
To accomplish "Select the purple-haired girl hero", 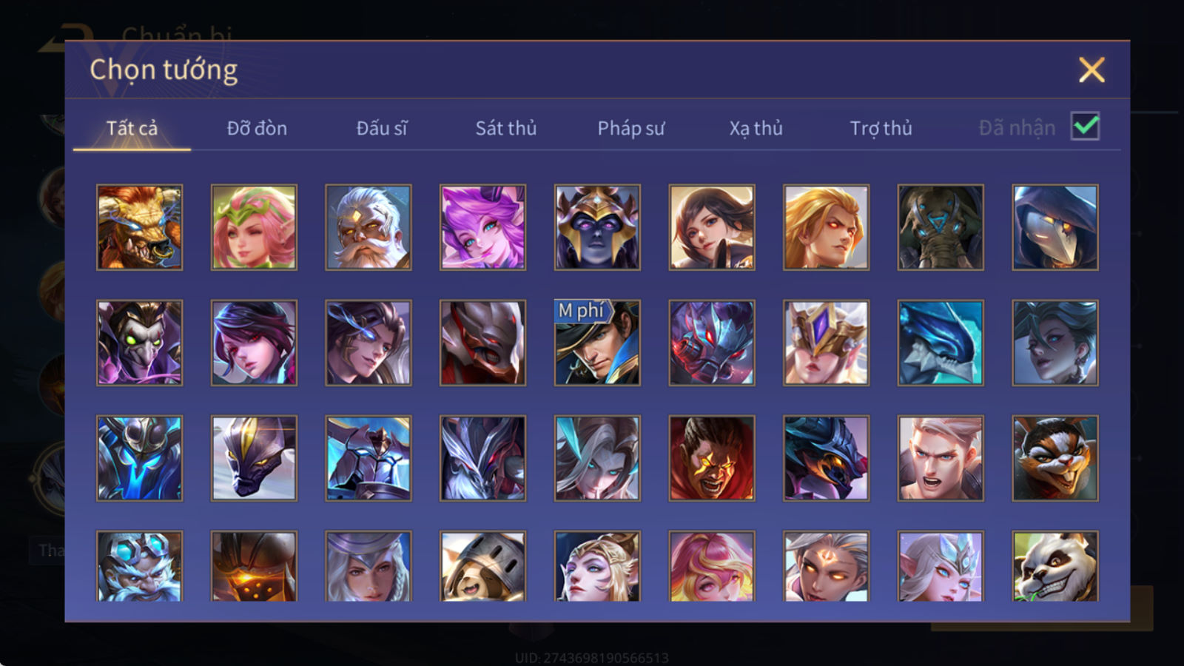I will click(x=482, y=227).
